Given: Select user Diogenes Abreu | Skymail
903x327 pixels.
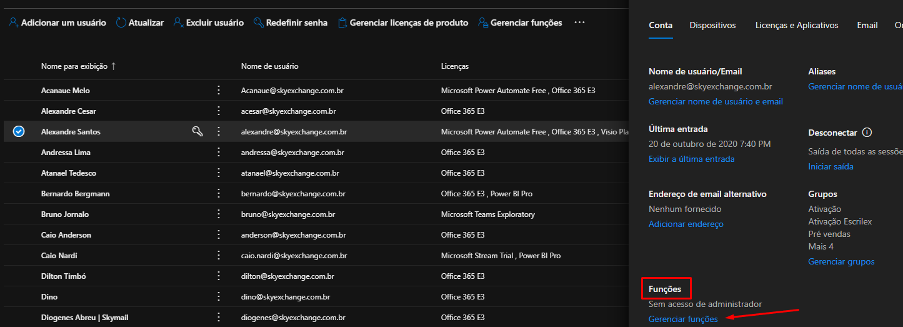Looking at the screenshot, I should [85, 318].
